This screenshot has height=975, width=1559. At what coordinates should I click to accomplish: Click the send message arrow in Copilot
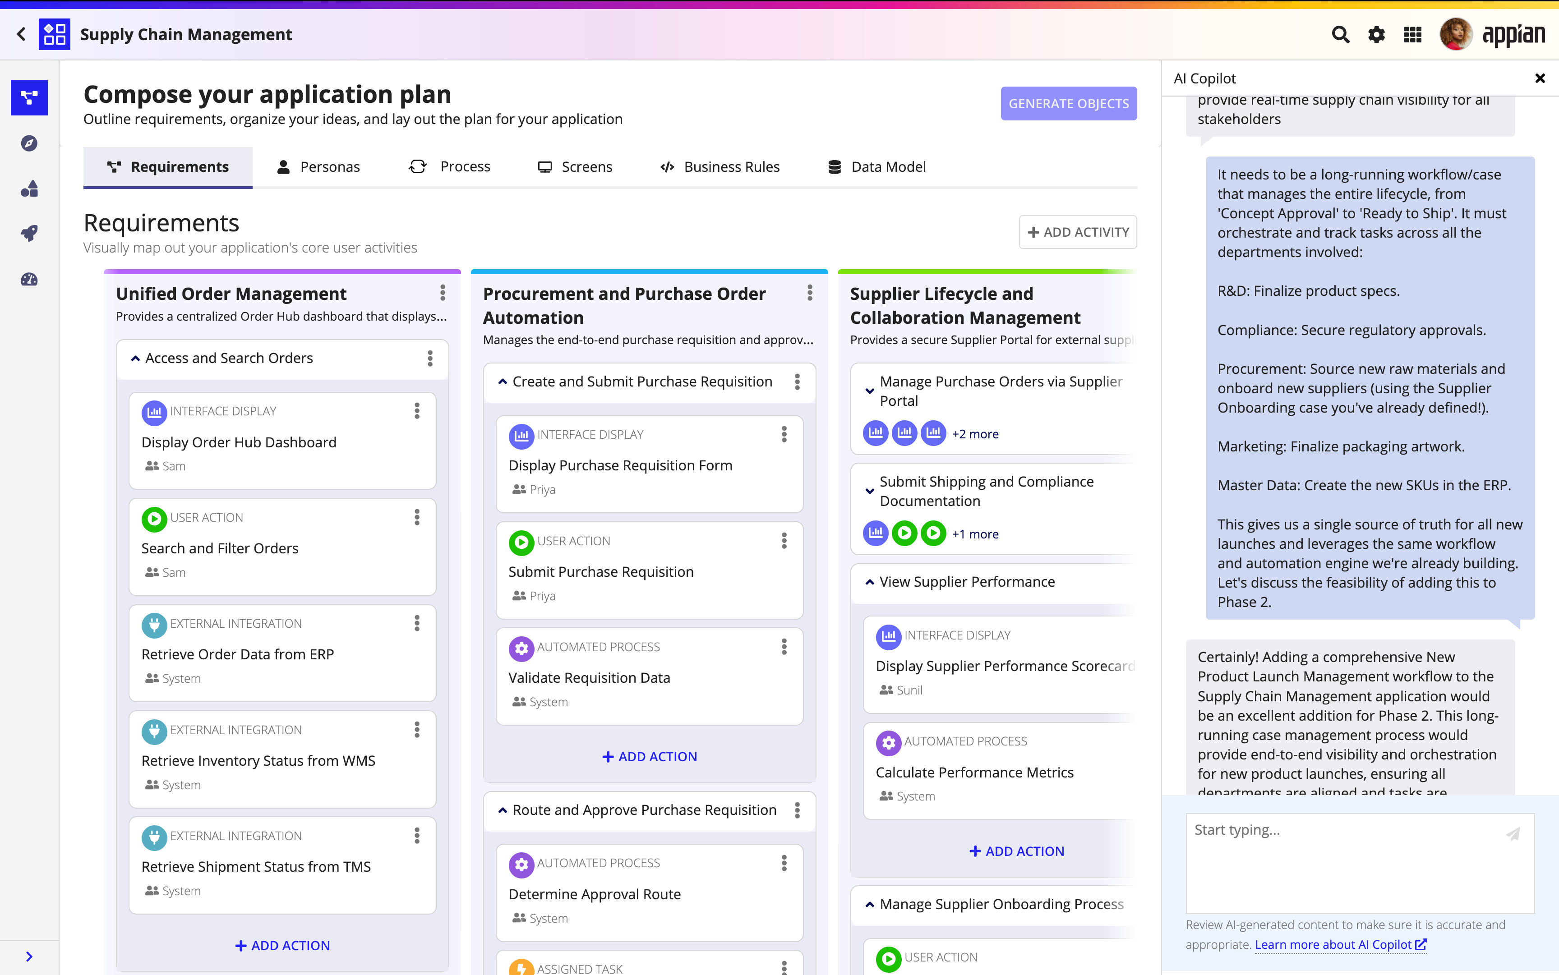[1513, 834]
